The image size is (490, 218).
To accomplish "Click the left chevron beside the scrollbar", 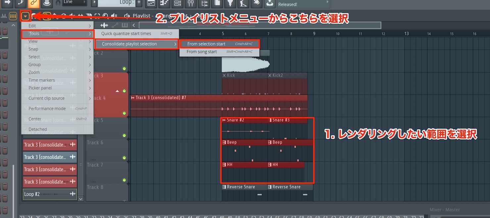I will click(134, 25).
